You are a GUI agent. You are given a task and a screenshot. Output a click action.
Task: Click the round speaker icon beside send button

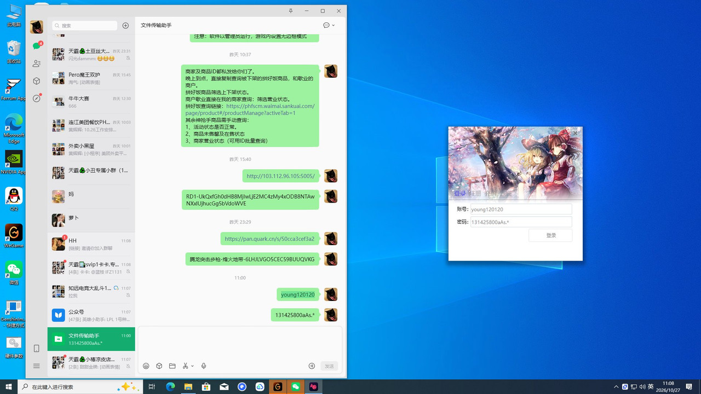pos(312,366)
